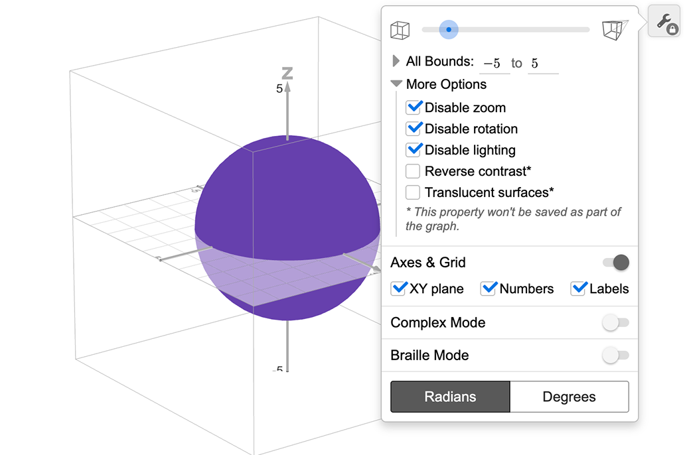Click the lower bound field showing −5
The height and width of the screenshot is (455, 685).
pos(493,64)
